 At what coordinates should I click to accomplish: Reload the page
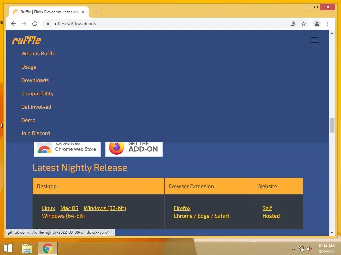(x=35, y=24)
